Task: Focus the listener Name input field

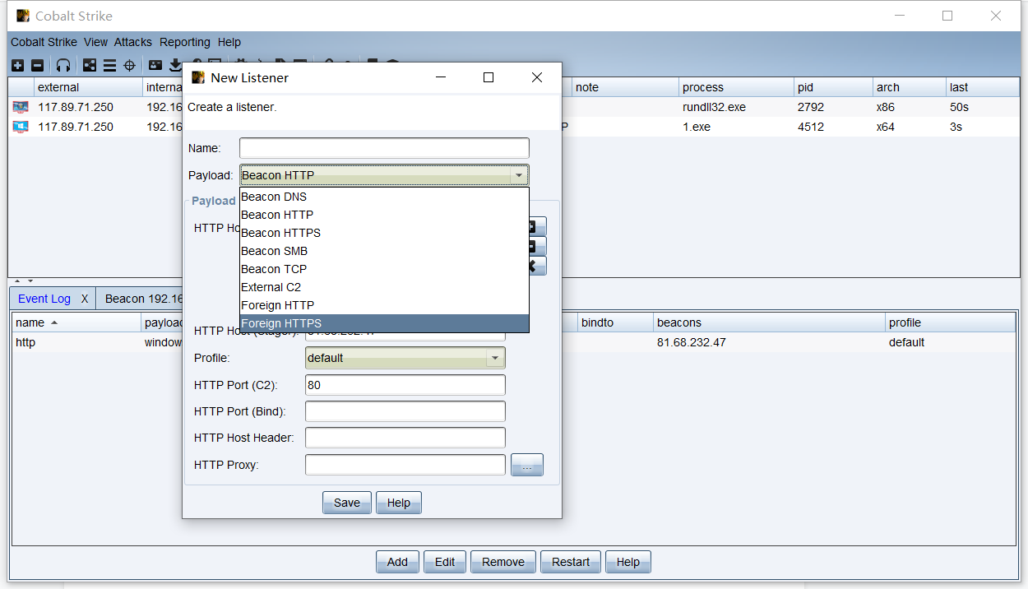Action: point(384,148)
